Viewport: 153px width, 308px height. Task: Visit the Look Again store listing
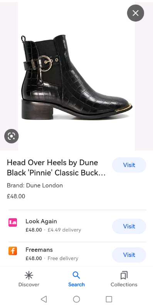pos(129,226)
